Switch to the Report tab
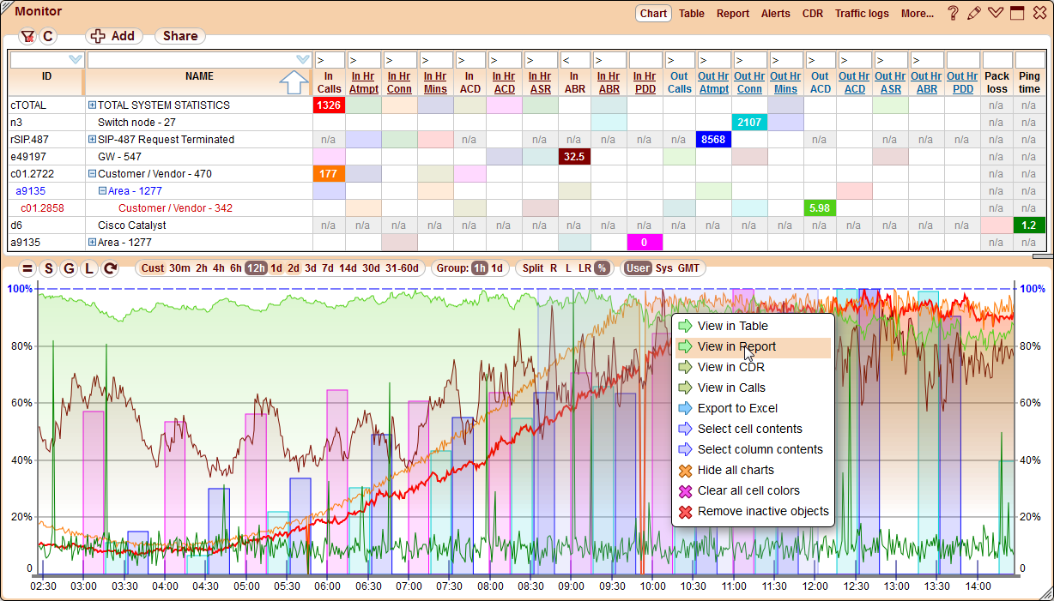 pyautogui.click(x=735, y=14)
